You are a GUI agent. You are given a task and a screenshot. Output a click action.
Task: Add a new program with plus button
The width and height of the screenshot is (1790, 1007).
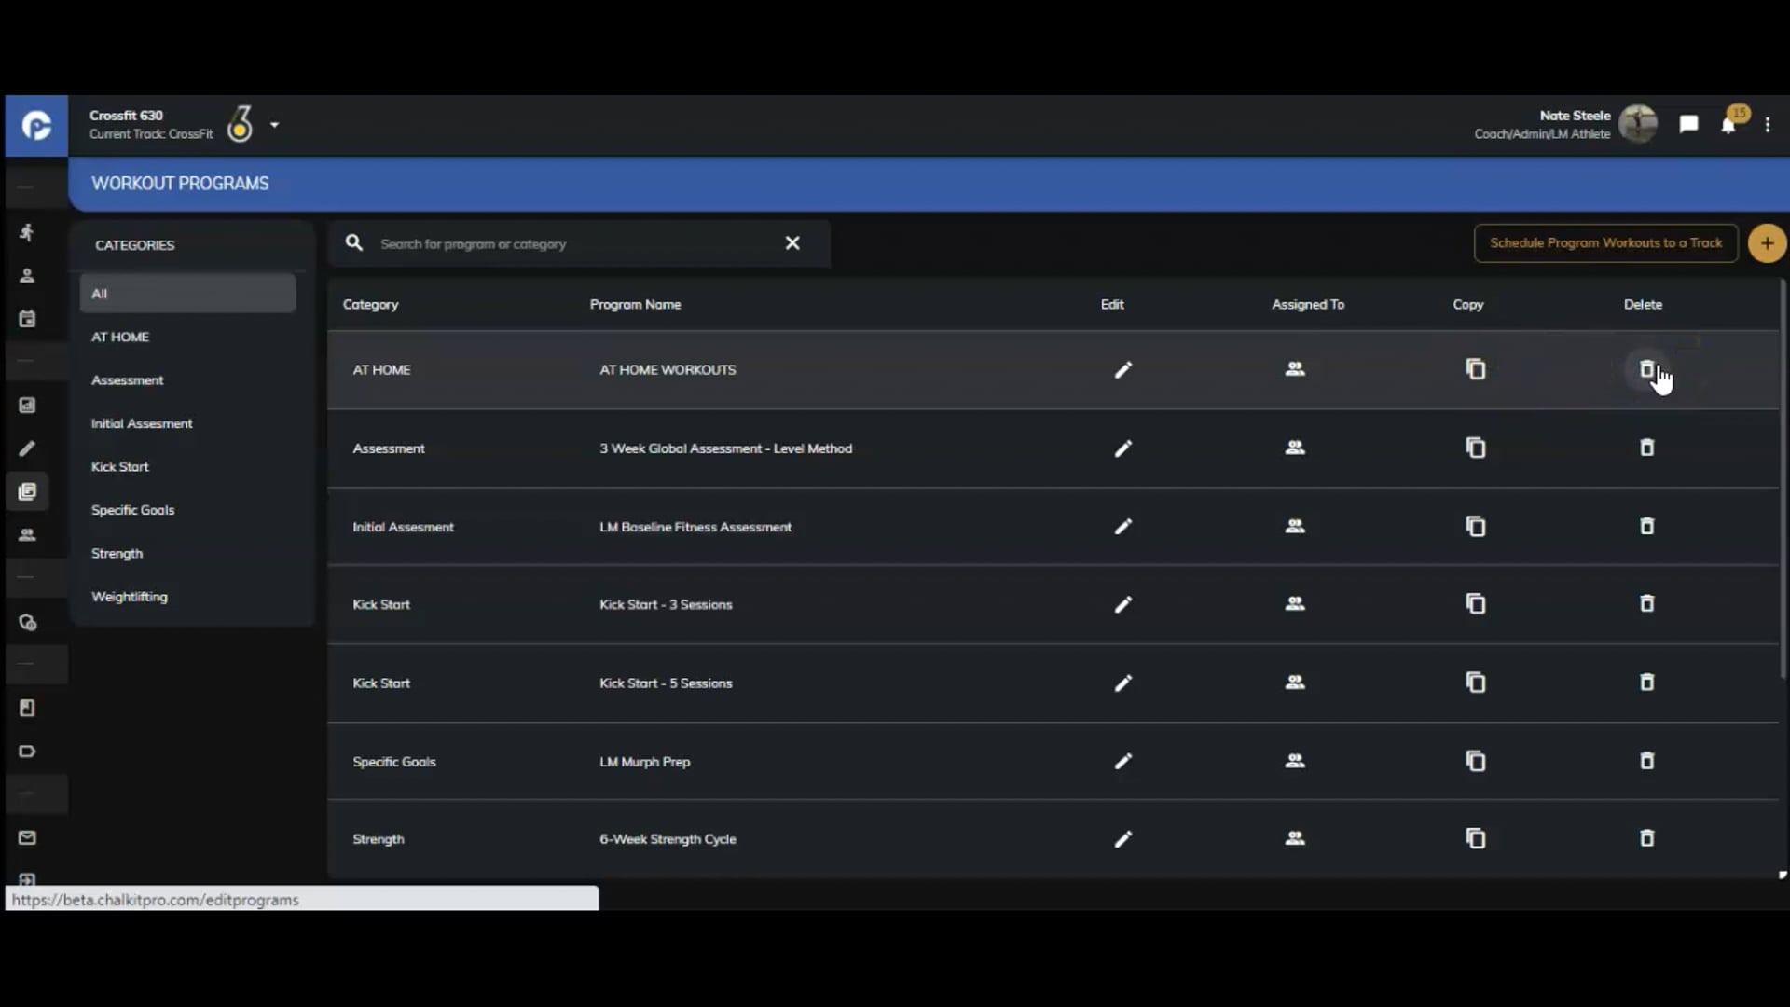[1767, 243]
